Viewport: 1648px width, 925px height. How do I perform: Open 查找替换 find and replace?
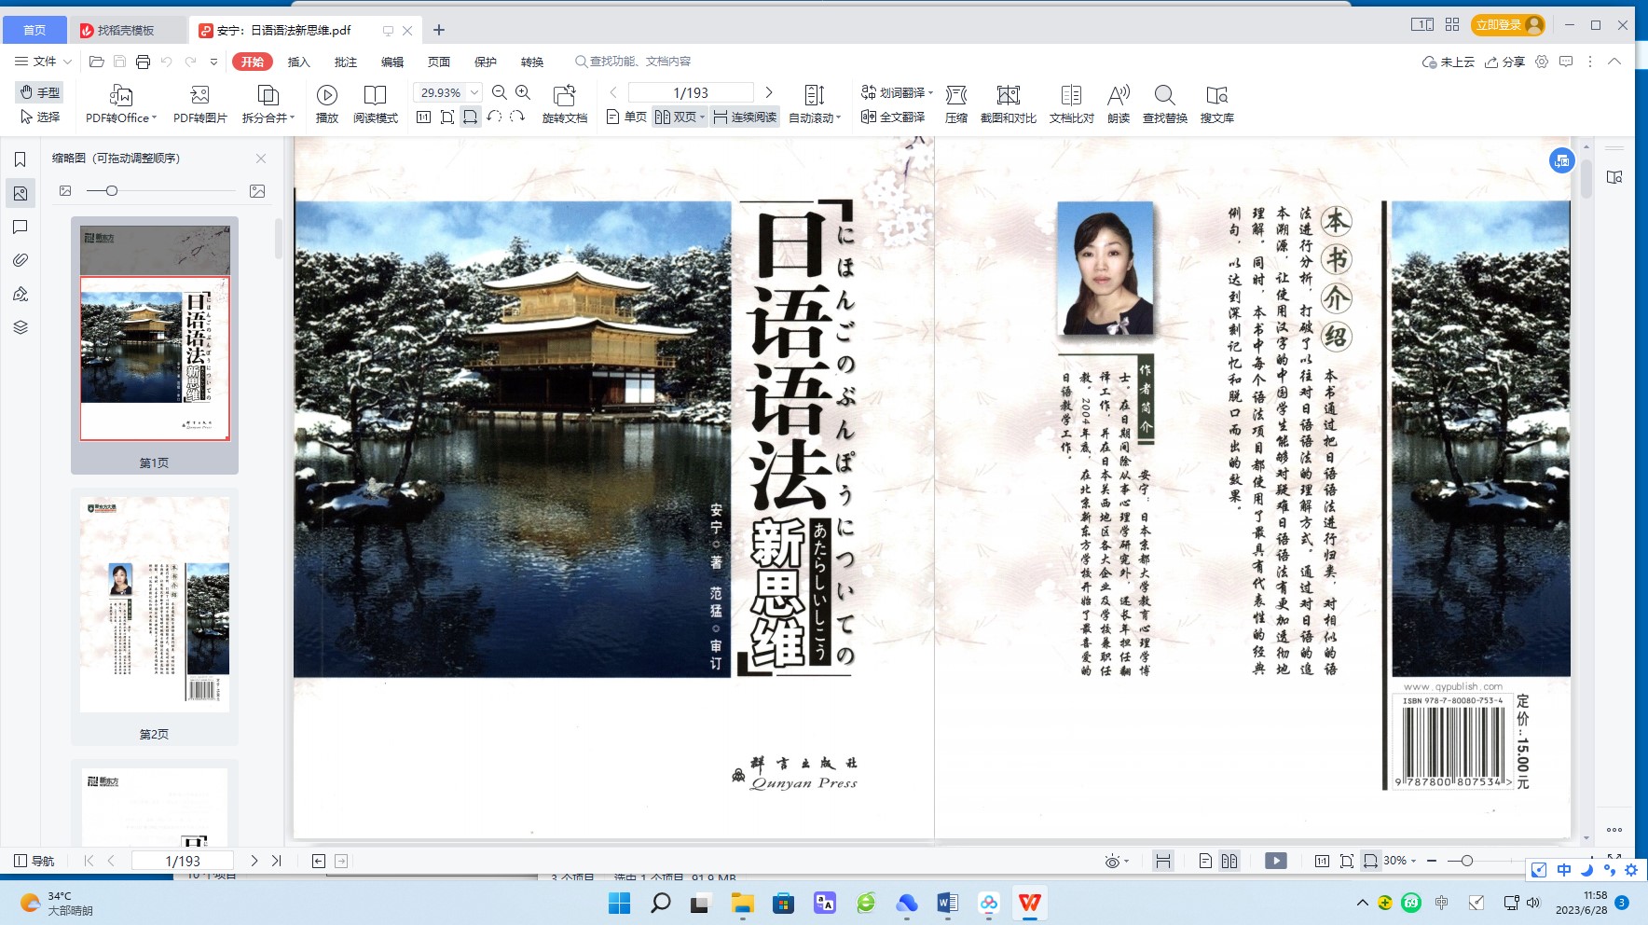(x=1164, y=95)
